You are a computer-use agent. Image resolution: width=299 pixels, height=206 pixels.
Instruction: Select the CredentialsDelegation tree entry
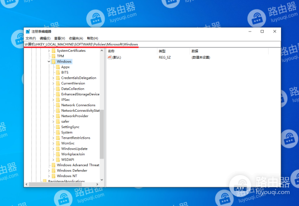[79, 78]
